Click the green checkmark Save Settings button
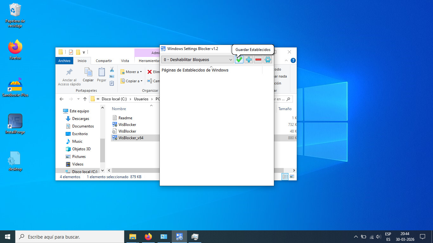This screenshot has height=243, width=433. click(x=239, y=59)
